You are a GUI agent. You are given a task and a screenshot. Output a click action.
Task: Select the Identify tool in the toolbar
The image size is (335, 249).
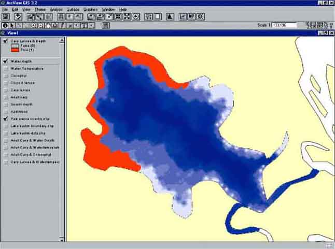click(5, 25)
